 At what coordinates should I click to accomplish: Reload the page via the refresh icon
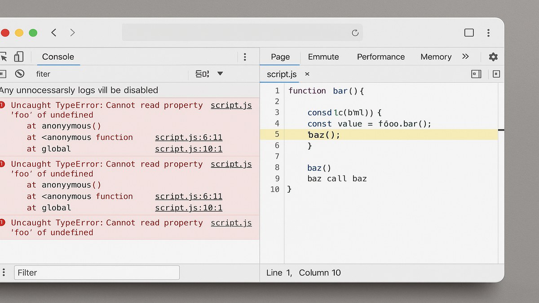coord(355,32)
